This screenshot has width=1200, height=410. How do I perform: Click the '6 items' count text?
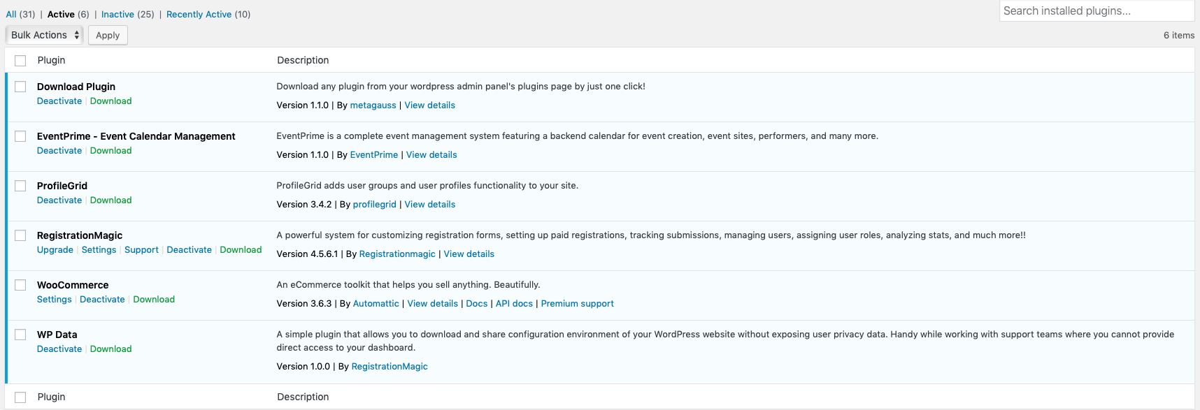click(x=1179, y=35)
